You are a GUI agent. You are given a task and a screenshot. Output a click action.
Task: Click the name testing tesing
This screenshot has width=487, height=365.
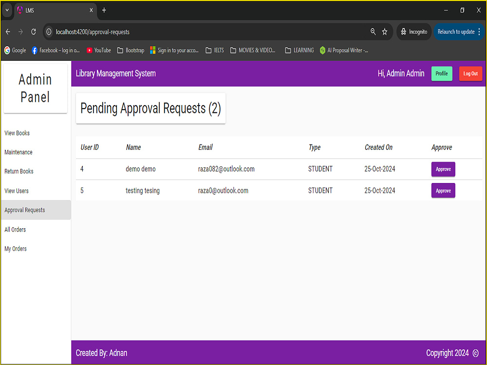coord(143,191)
